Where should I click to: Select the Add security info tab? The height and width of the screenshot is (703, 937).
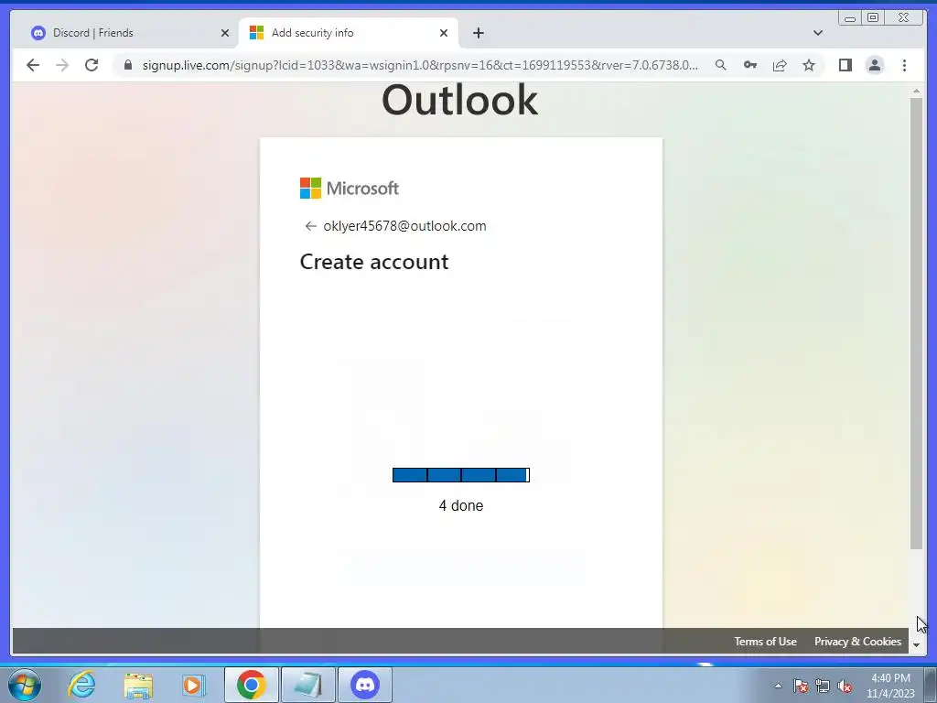click(349, 33)
